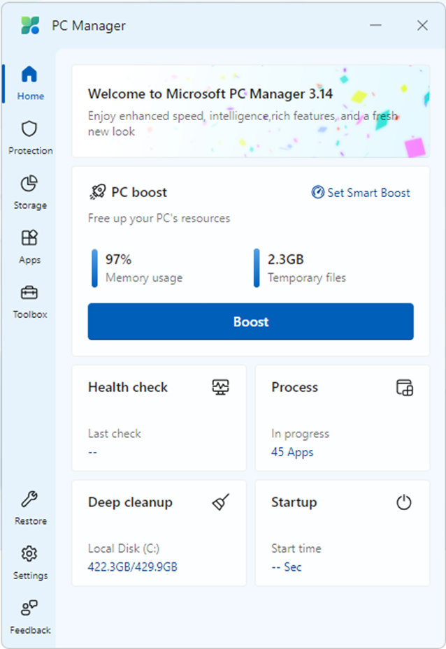
Task: Click the Deep cleanup broom icon
Action: pyautogui.click(x=221, y=502)
